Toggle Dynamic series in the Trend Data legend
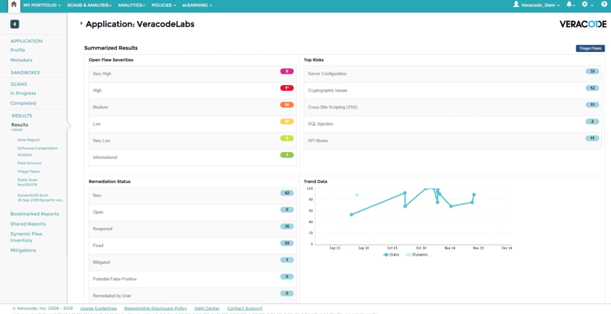This screenshot has width=611, height=314. pos(417,255)
